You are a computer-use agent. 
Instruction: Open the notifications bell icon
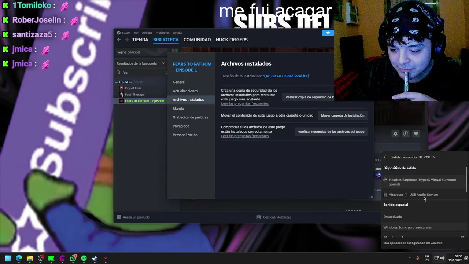[x=465, y=258]
